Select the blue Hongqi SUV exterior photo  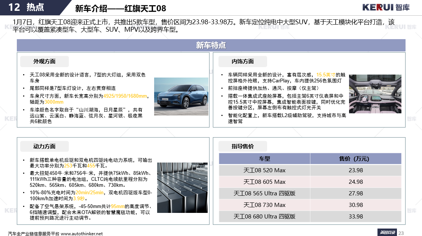pyautogui.click(x=181, y=97)
